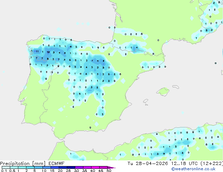Click the '12..18 UTC' time range text
Image resolution: width=223 pixels, height=172 pixels.
[x=184, y=164]
